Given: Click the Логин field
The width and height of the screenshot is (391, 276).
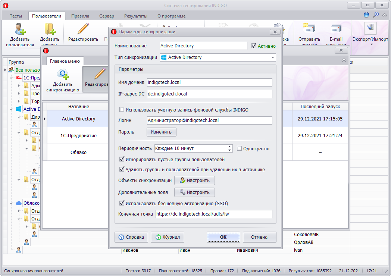Looking at the screenshot, I should 209,120.
